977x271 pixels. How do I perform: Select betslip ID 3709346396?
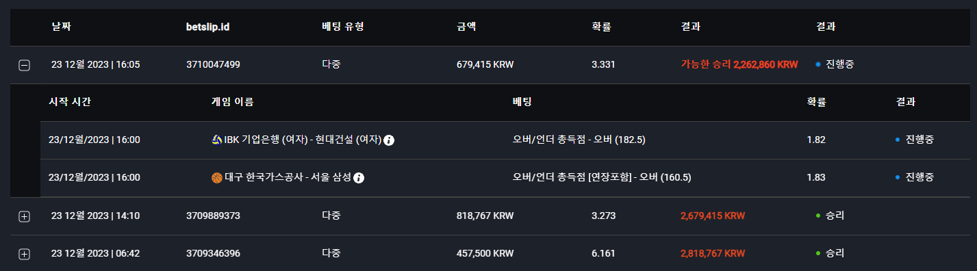click(x=213, y=253)
